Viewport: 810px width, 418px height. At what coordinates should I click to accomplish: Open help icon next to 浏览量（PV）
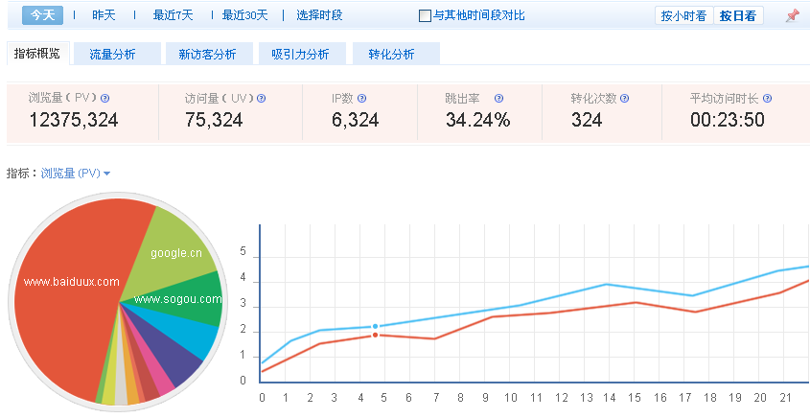point(104,98)
